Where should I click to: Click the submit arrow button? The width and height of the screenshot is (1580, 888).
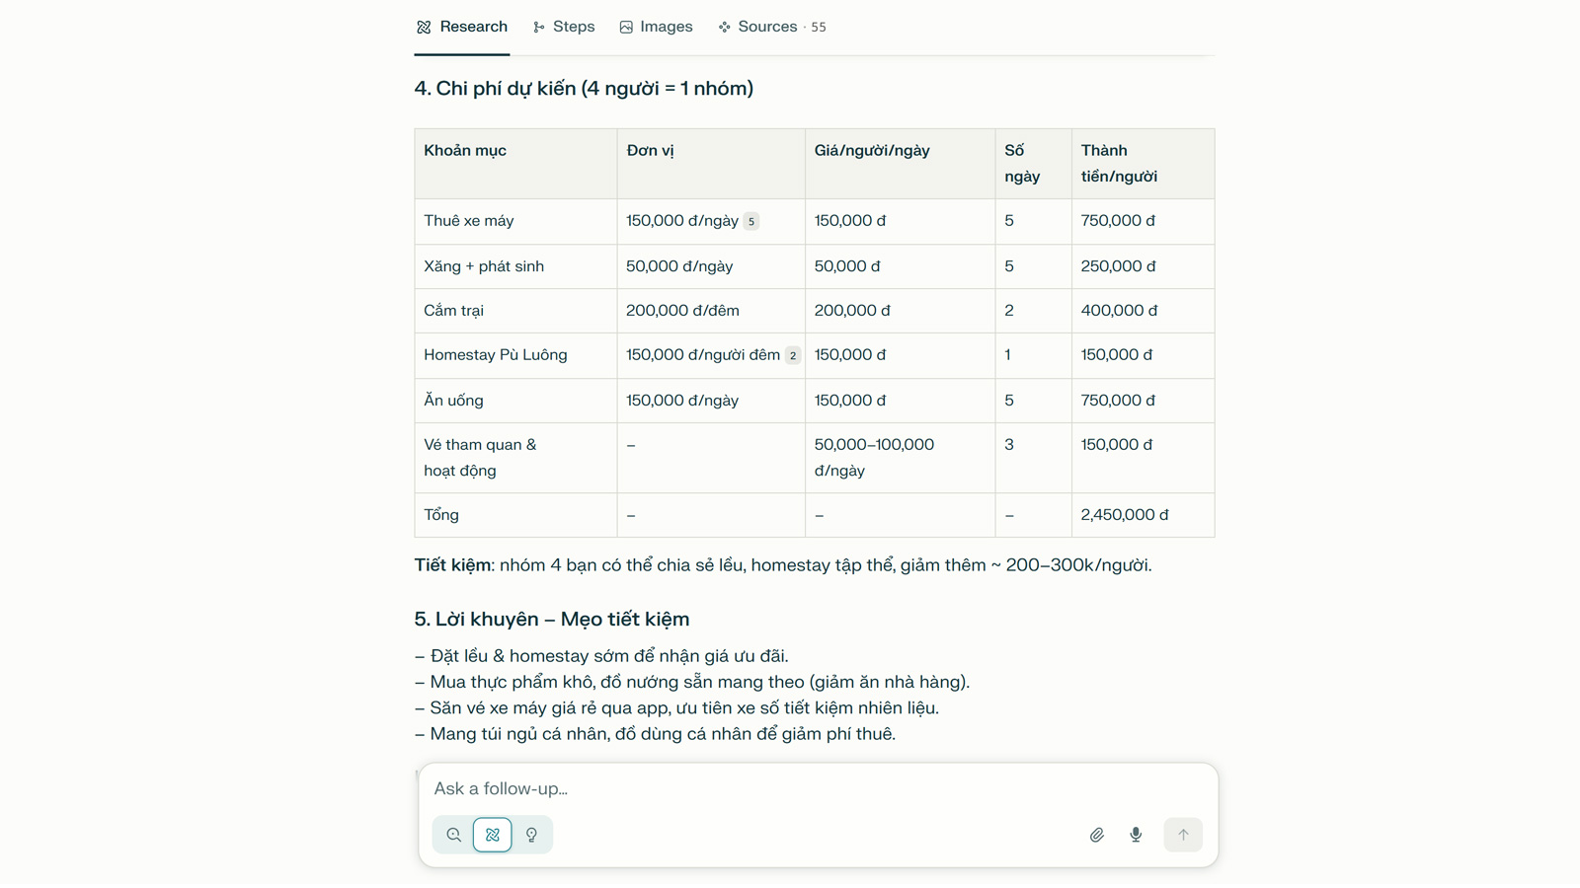[x=1183, y=835]
